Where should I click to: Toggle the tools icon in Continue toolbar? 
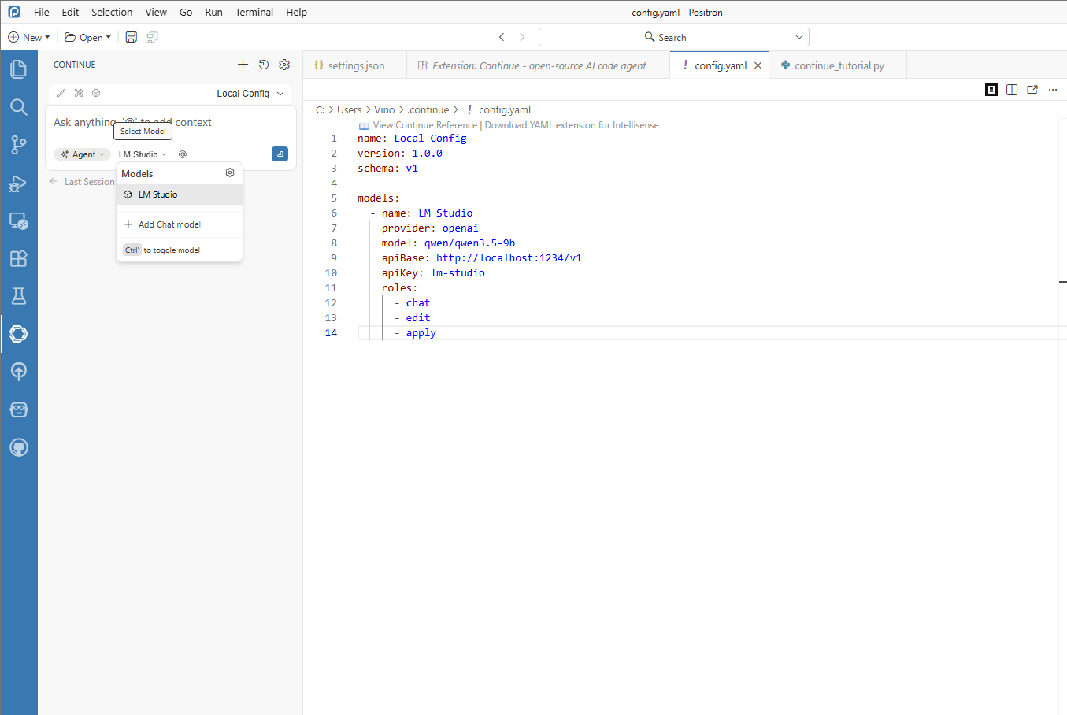79,93
